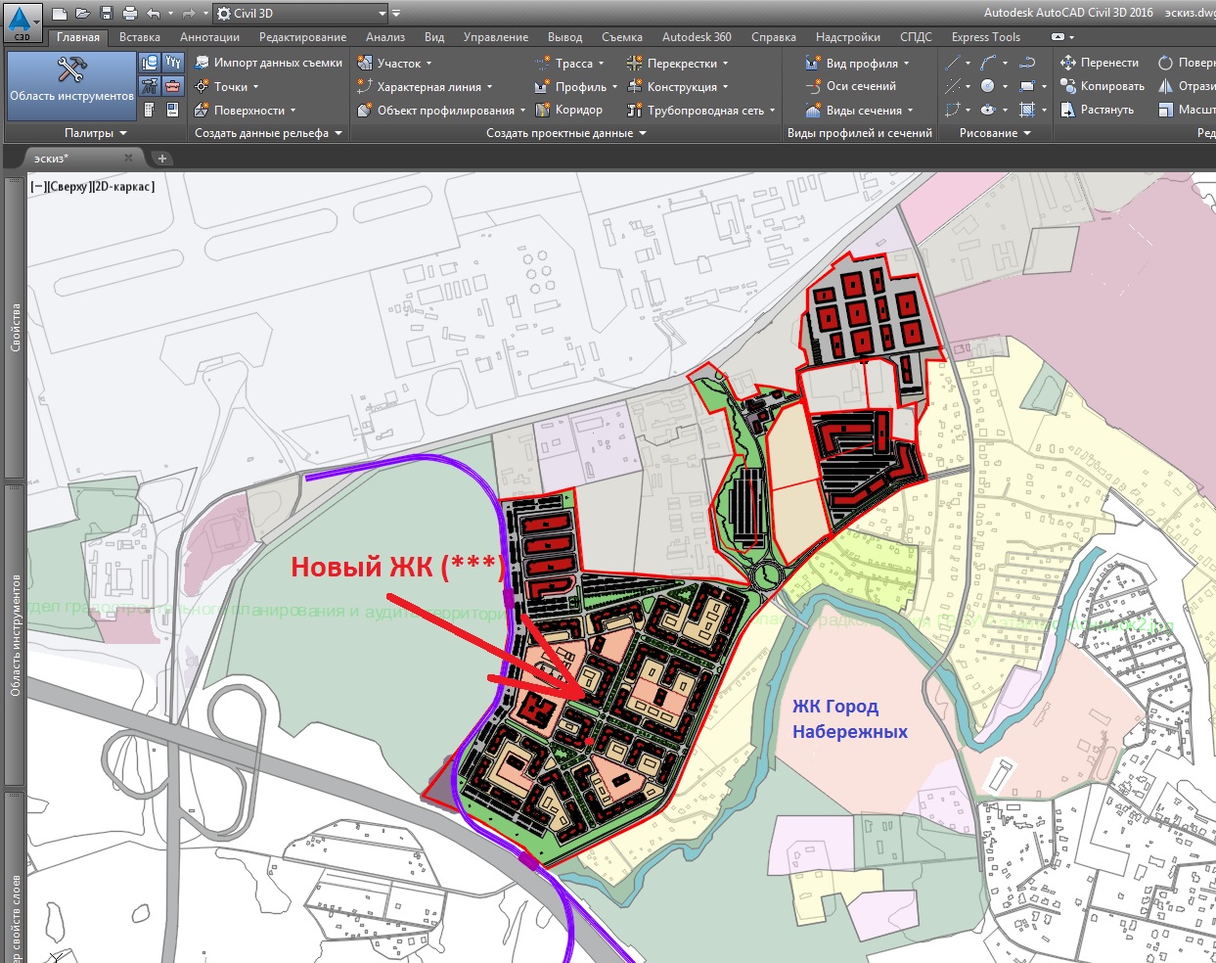Open the Undo history dropdown arrow
This screenshot has width=1216, height=963.
tap(170, 14)
